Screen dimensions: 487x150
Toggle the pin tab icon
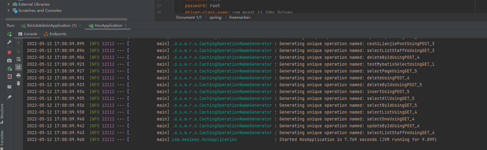pos(9,97)
